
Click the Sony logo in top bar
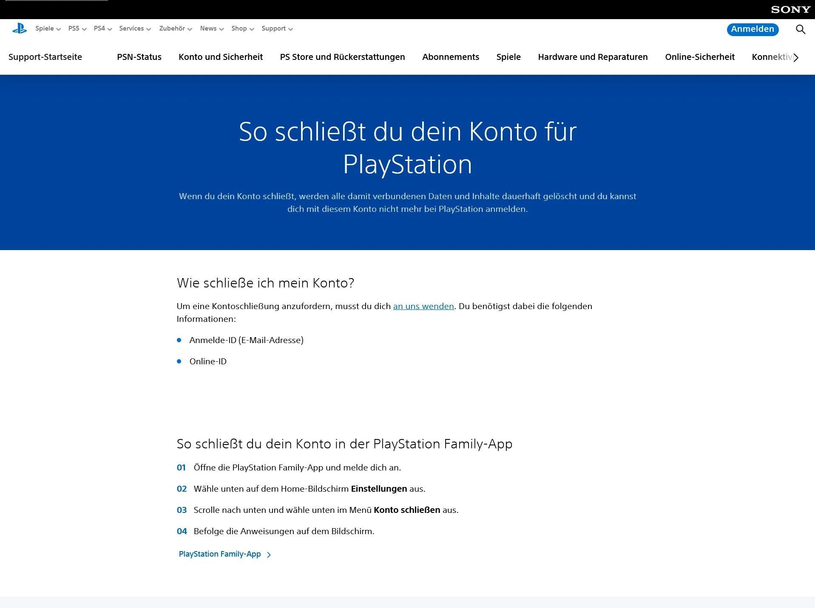tap(790, 9)
